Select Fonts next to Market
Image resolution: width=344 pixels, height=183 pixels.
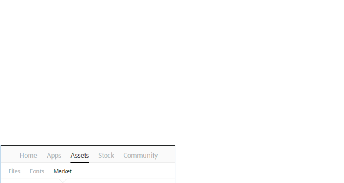click(37, 171)
